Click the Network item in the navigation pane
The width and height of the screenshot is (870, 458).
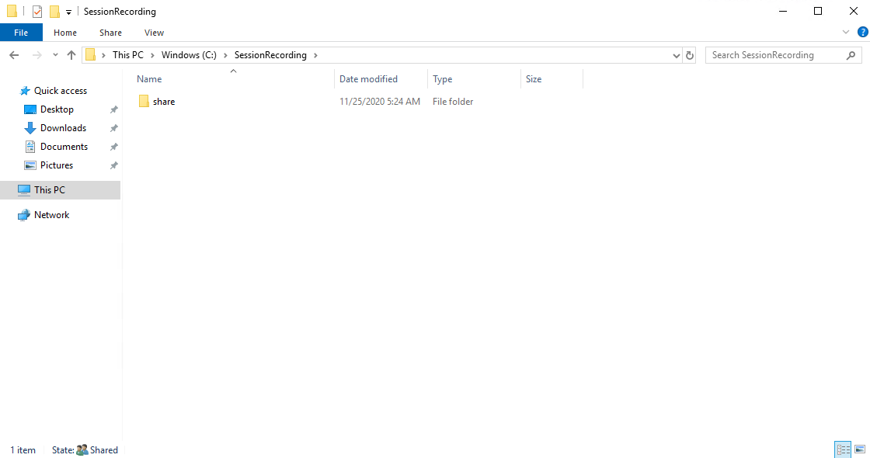point(50,214)
